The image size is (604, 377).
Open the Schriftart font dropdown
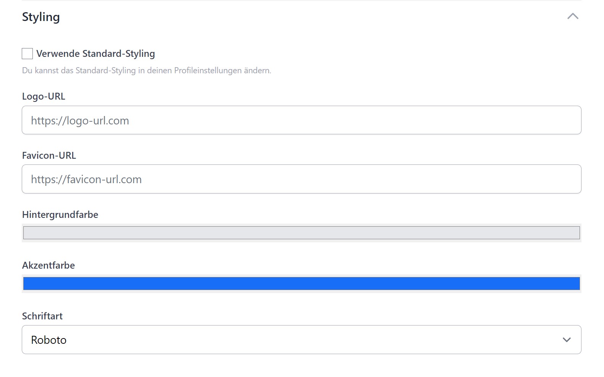(301, 340)
